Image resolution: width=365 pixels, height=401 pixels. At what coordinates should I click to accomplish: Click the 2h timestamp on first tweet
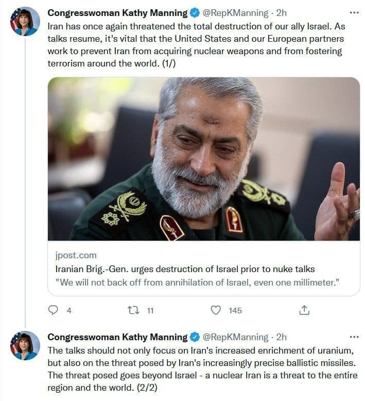coord(282,12)
